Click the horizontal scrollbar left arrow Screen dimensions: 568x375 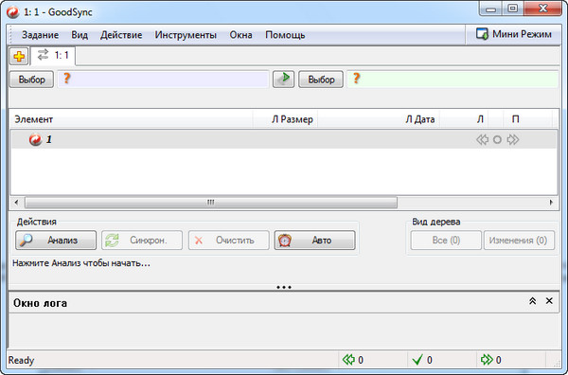coord(16,202)
